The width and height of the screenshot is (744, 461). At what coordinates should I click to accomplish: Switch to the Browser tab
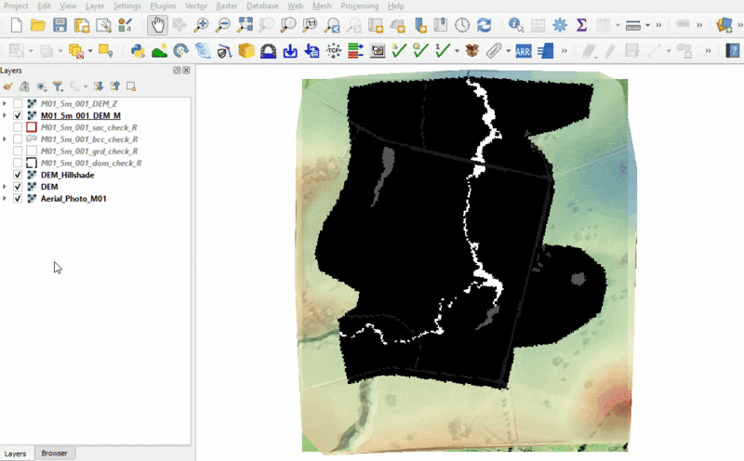[x=54, y=454]
